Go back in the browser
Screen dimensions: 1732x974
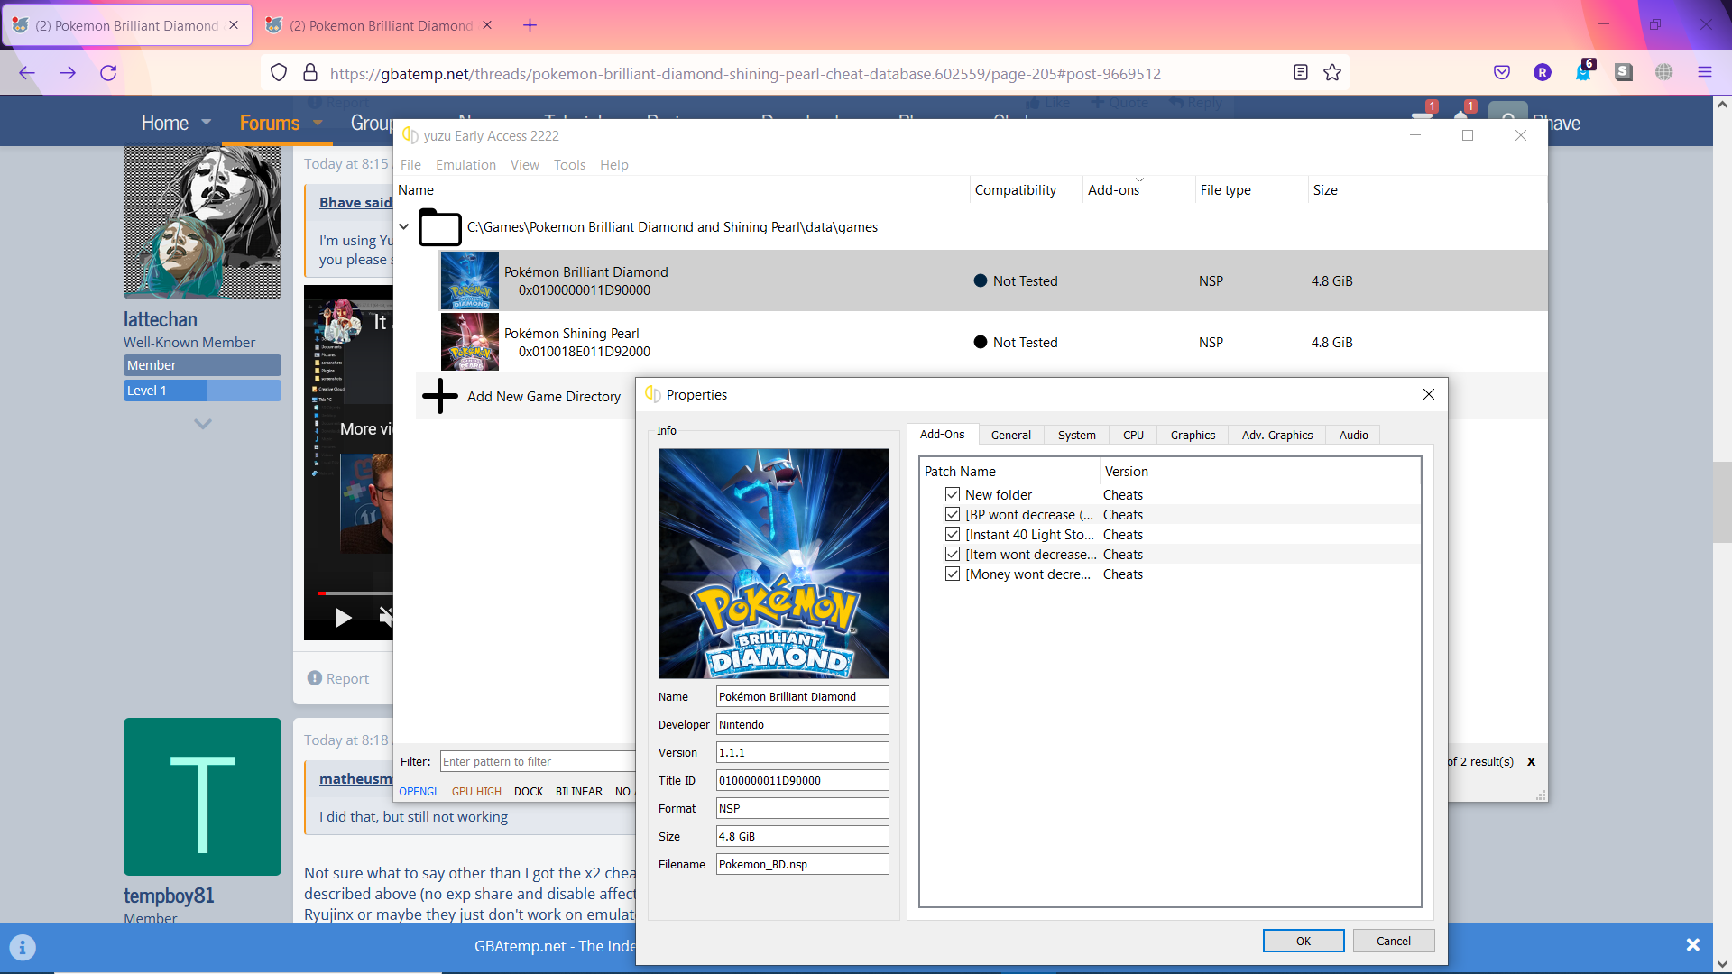(27, 73)
